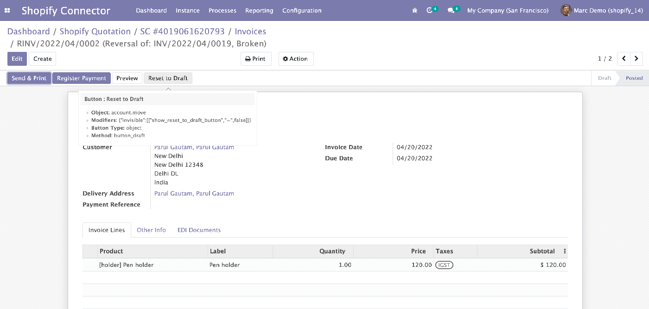Open the Instance menu
The image size is (649, 309).
pos(188,10)
